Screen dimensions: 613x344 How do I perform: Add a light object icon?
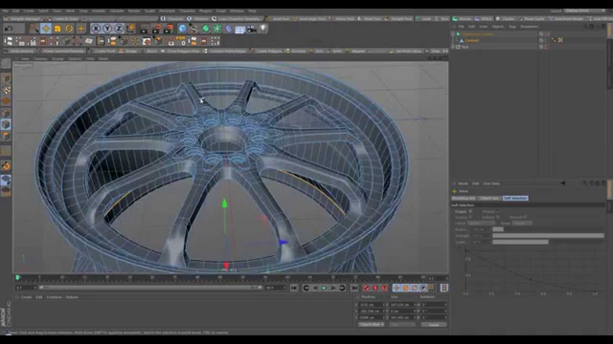click(263, 29)
